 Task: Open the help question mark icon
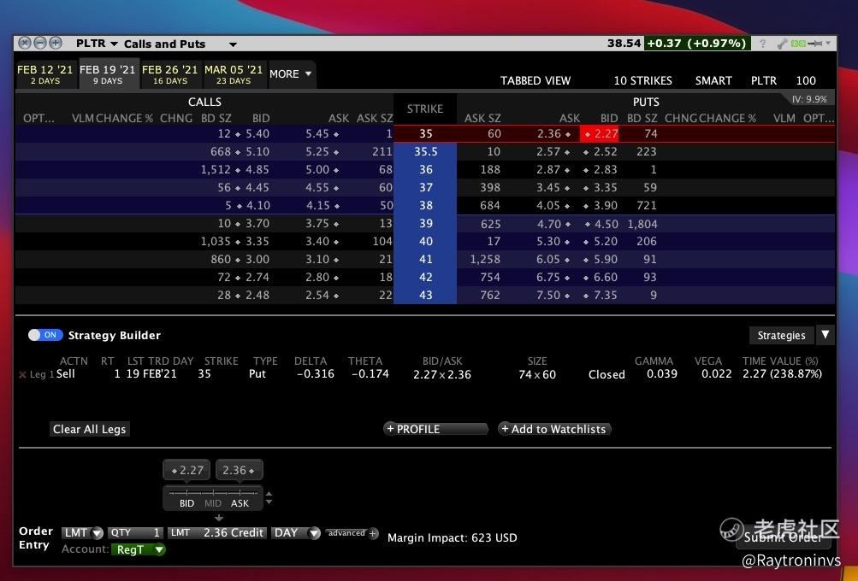(762, 44)
